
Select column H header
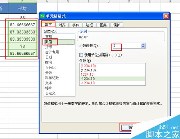point(68,1)
